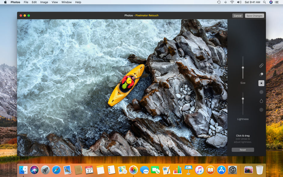Adjust the Size slider handle
Screen dimensions: 283x177
(x=243, y=68)
